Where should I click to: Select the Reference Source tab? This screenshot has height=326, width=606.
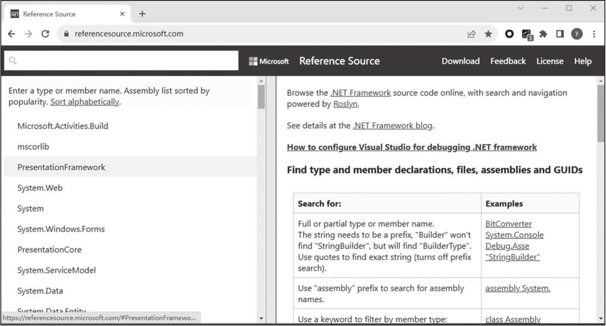coord(68,14)
